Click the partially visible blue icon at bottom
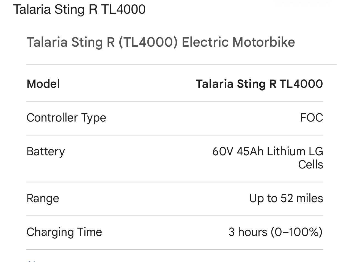363x262 pixels. tap(31, 261)
